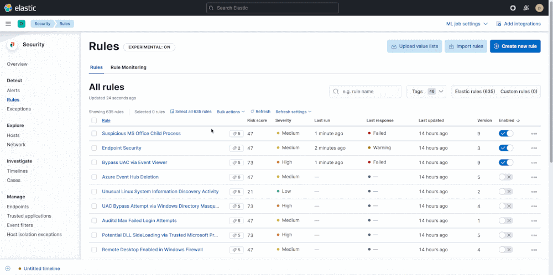
Task: Open the actions menu for Potential DLL SideLoading rule
Action: click(x=534, y=235)
